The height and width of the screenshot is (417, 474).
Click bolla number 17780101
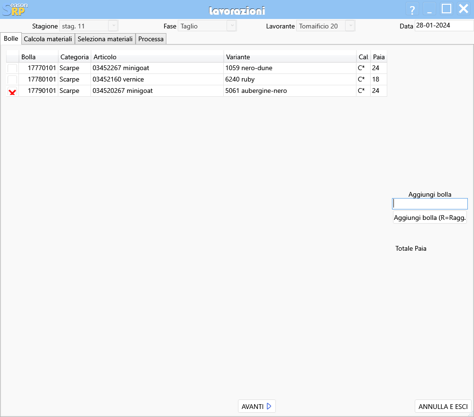(42, 80)
